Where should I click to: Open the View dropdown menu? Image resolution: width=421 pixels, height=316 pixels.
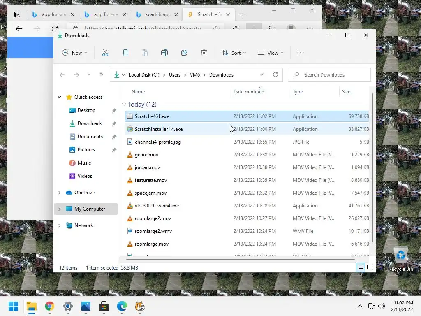pos(271,53)
